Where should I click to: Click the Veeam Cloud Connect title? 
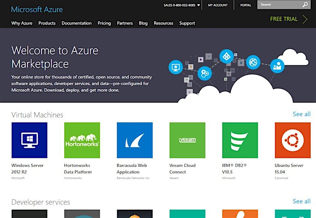pyautogui.click(x=183, y=168)
